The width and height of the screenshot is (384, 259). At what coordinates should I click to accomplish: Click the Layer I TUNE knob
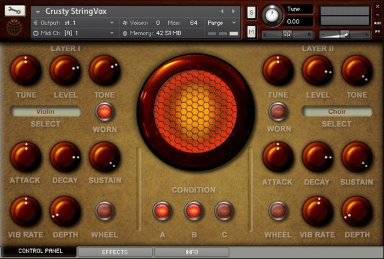[x=26, y=71]
